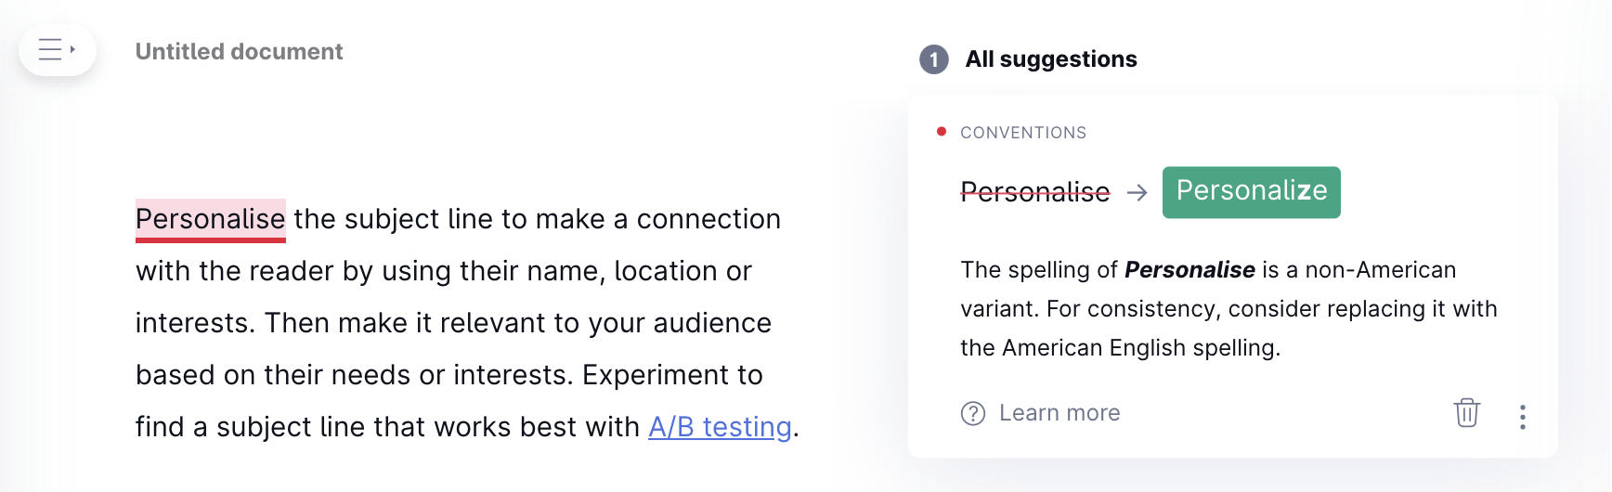
Task: Click the question mark help icon
Action: (973, 414)
